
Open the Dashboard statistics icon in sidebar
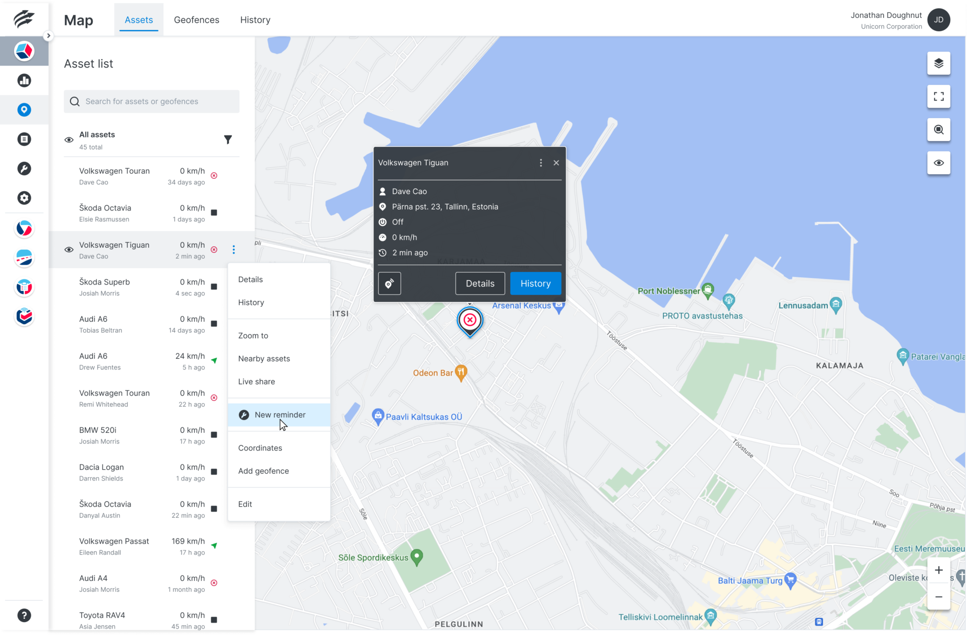click(x=24, y=80)
